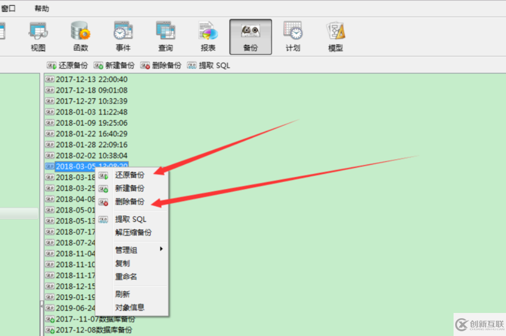Click 删除备份 in the secondary toolbar
506x336 pixels.
(x=160, y=65)
